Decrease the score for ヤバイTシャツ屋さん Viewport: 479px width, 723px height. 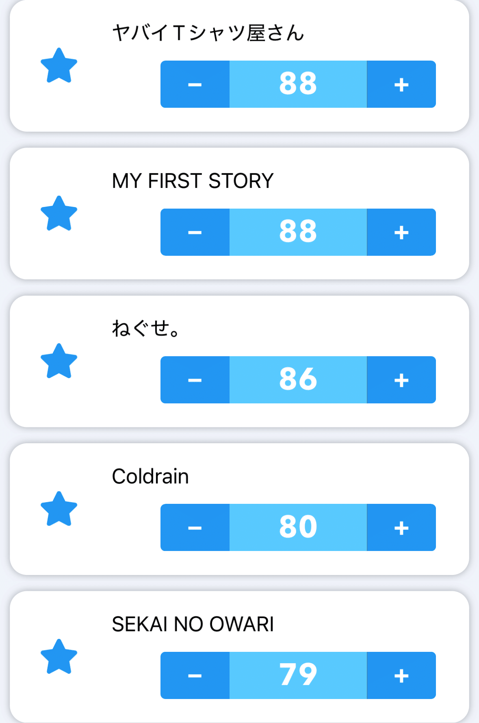click(195, 84)
